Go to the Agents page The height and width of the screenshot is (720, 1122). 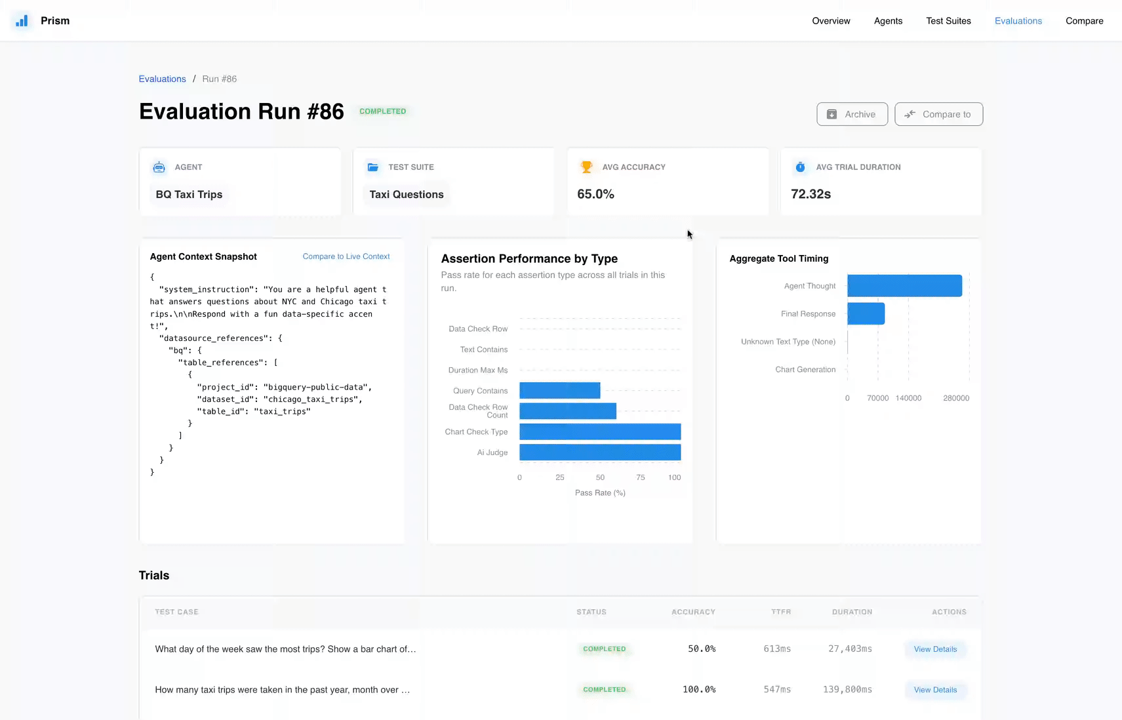coord(888,21)
